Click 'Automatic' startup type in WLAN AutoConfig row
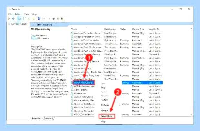 click(137, 83)
